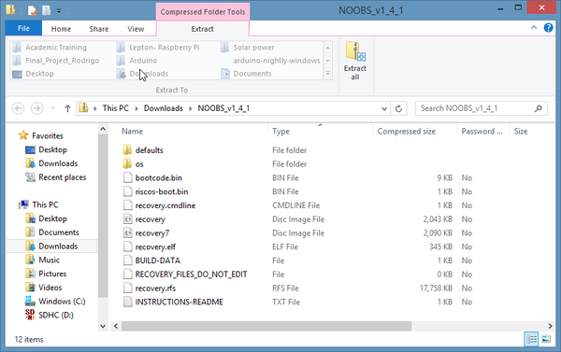Click the Refresh button in the address bar
Viewport: 561px width, 352px height.
coord(398,108)
